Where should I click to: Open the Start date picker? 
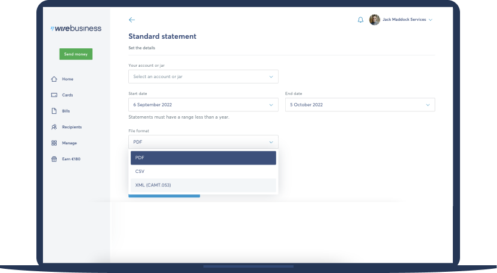coord(203,104)
